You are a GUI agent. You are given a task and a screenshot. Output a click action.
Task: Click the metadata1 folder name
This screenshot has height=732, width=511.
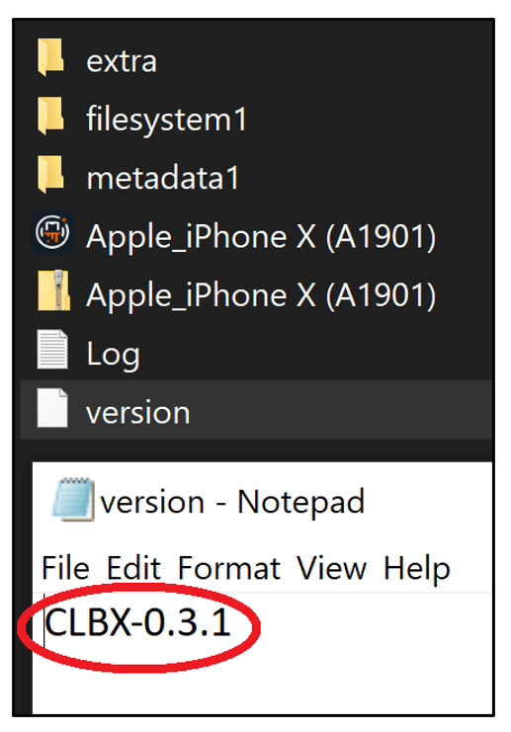click(162, 178)
